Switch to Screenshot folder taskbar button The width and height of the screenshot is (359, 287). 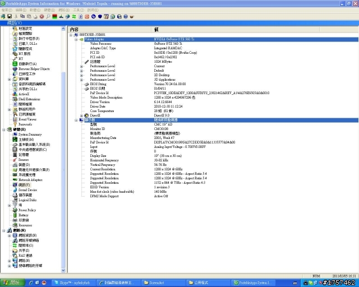coord(163,283)
